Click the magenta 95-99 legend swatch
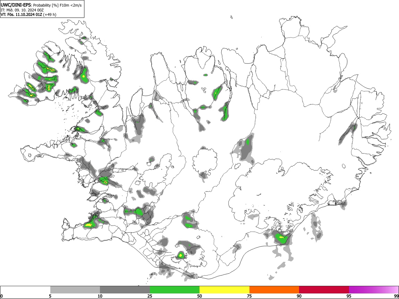Screen dimensions: 399x299 (374, 290)
